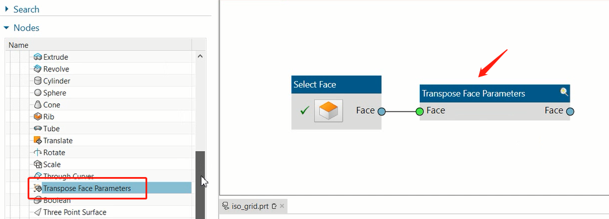
Task: Select the Tube node icon
Action: [x=38, y=129]
